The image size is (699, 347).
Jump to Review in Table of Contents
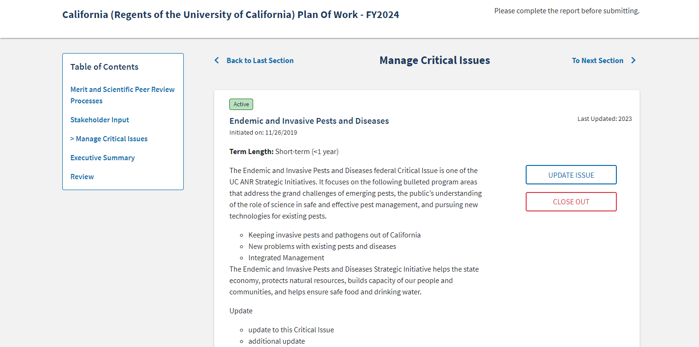tap(82, 177)
